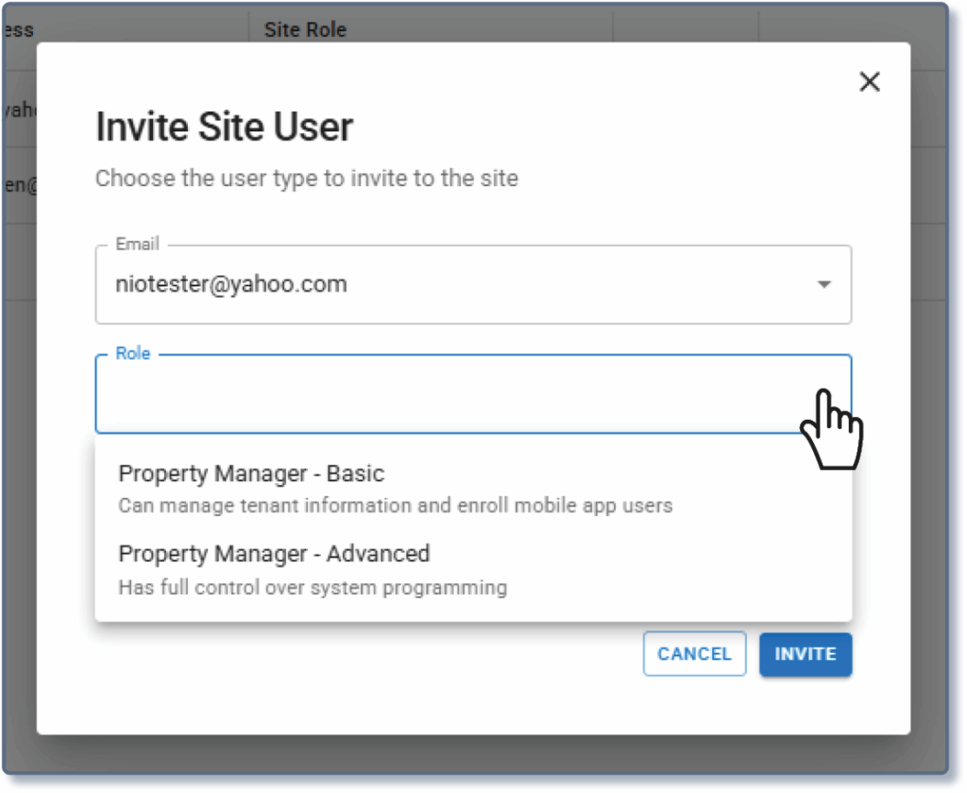Click the partially hidden address column header
The height and width of the screenshot is (793, 967).
[17, 30]
